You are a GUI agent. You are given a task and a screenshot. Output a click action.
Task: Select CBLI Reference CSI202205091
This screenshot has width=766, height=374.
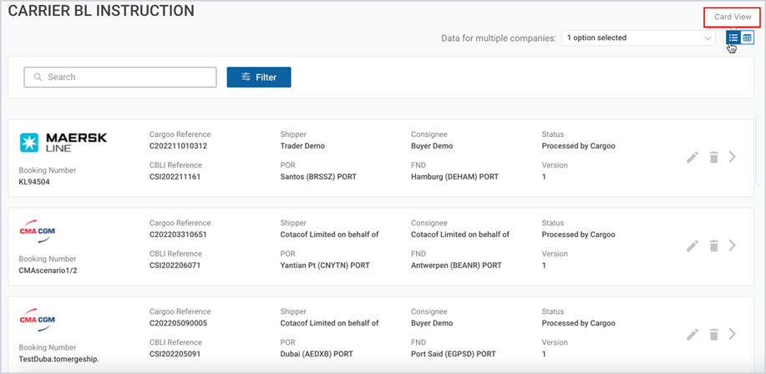click(175, 354)
